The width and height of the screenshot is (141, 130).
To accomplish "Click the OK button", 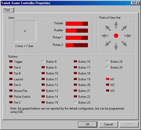I will pyautogui.click(x=88, y=124).
